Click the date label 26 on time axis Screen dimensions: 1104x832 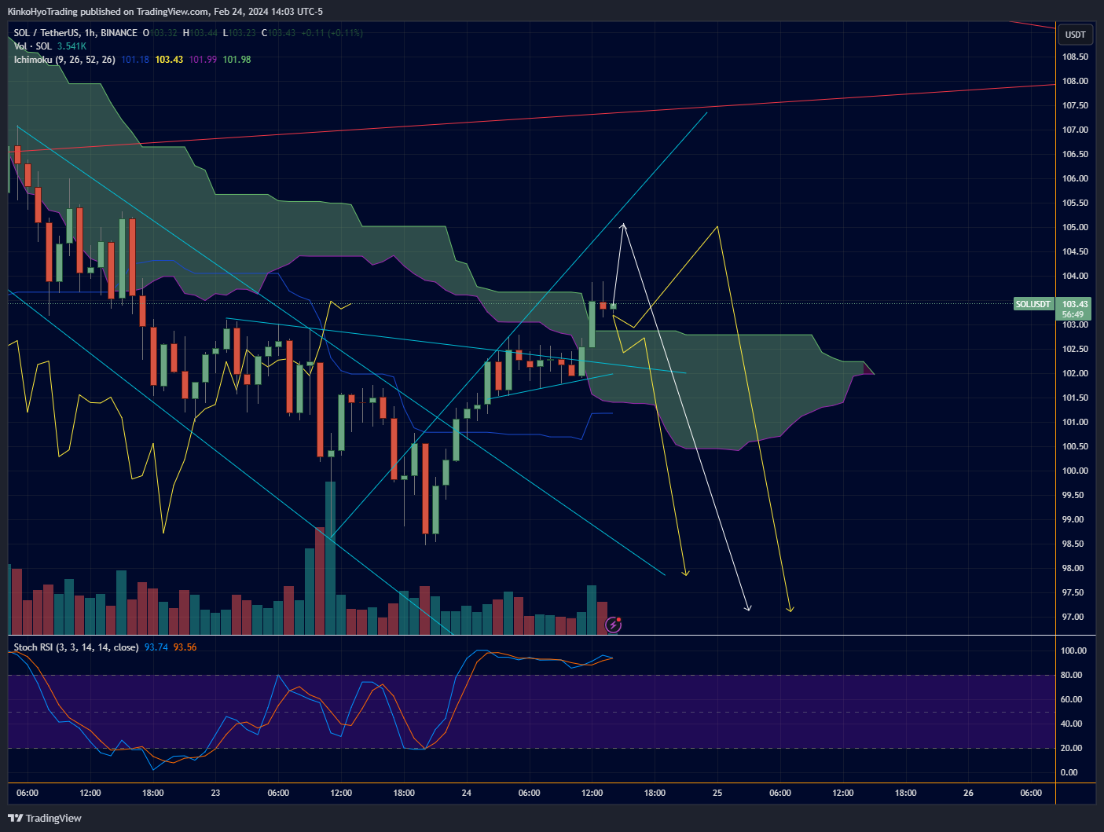[968, 793]
